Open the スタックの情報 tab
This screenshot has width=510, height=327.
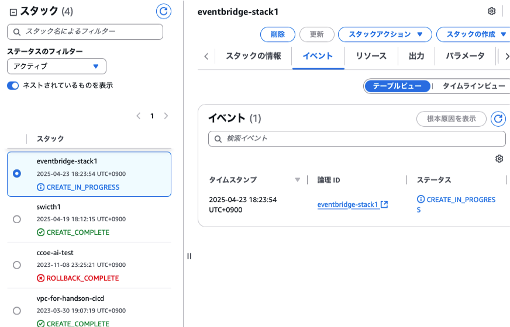[253, 56]
